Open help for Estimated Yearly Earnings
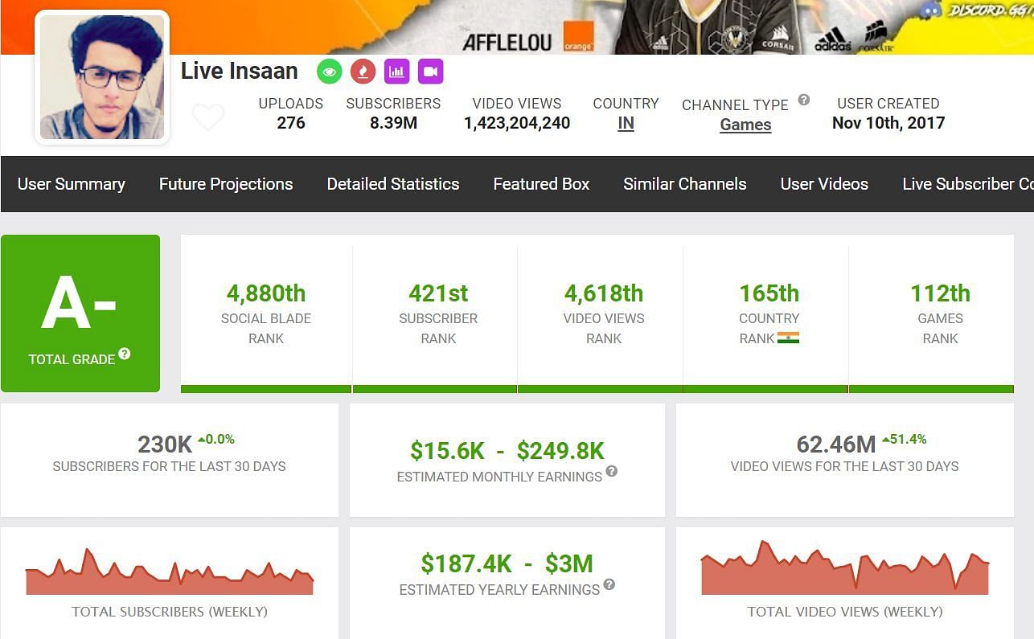1034x639 pixels. pos(609,584)
